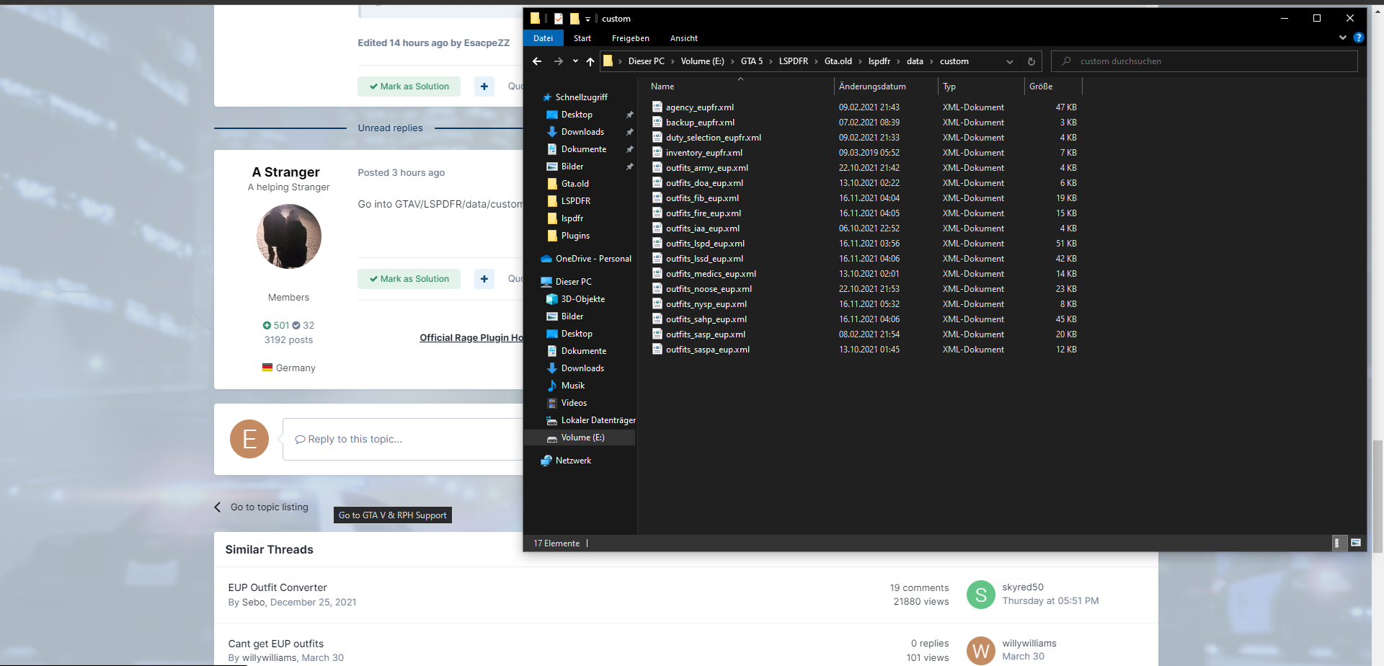Screen dimensions: 1384x666
Task: Open EUP Outfit Converter thread
Action: [x=278, y=587]
